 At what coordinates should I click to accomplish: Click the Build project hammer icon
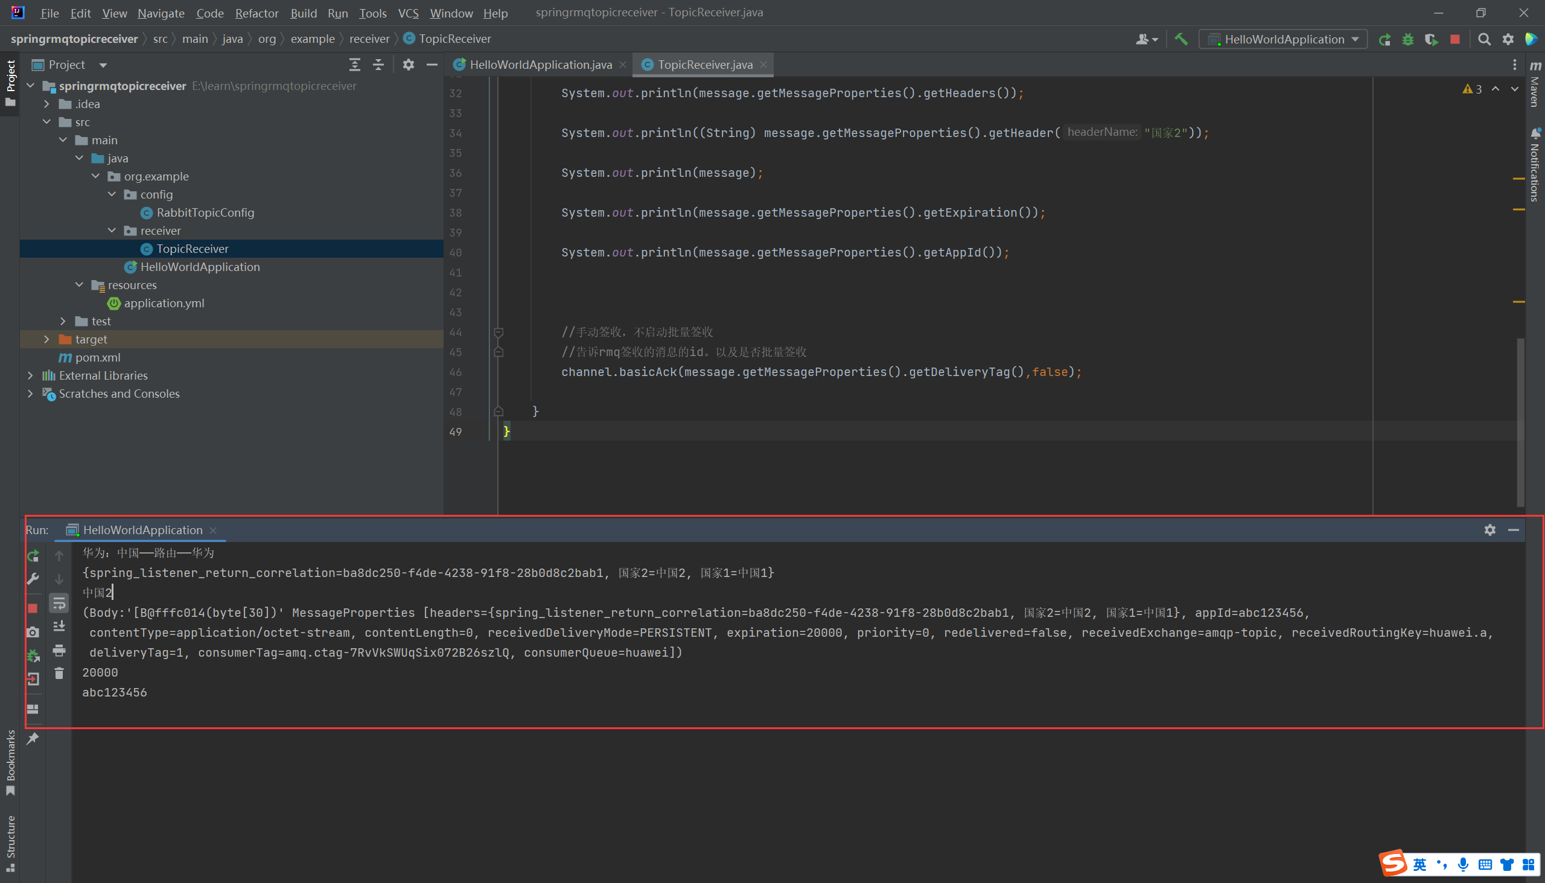(1180, 39)
